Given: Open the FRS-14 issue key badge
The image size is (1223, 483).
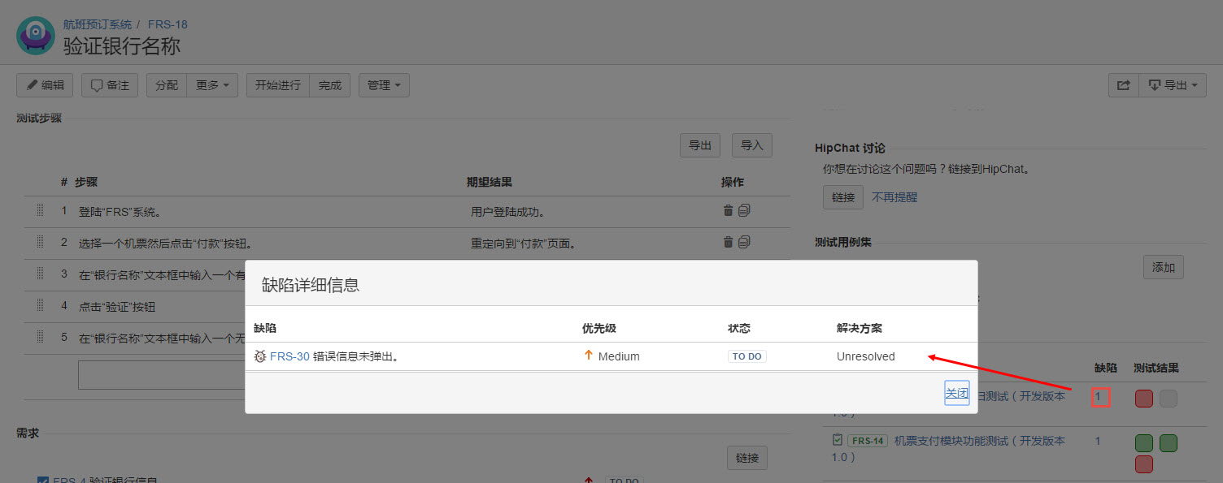Looking at the screenshot, I should click(x=868, y=441).
